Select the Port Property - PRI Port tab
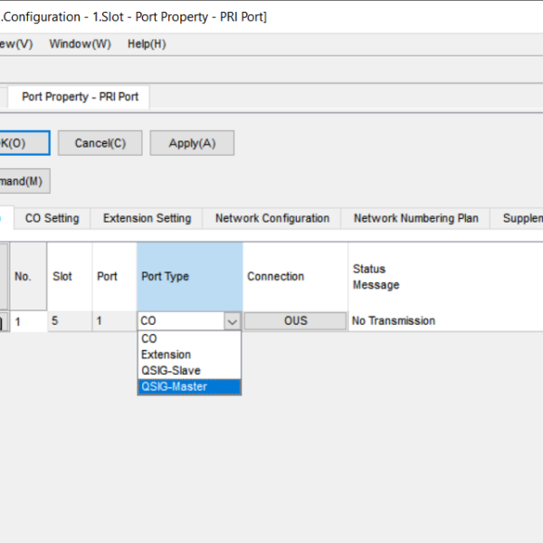Image resolution: width=543 pixels, height=543 pixels. click(80, 97)
